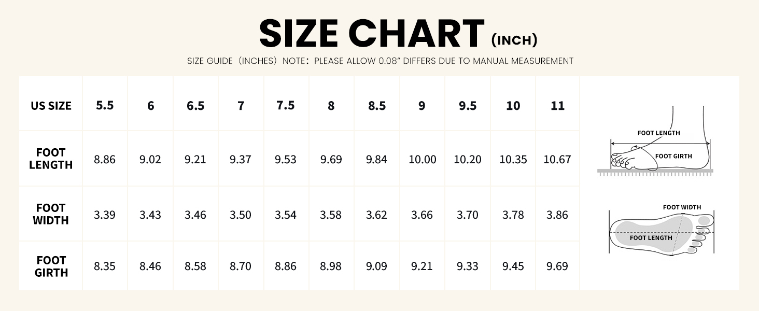Select foot width value 3.50
Screen dimensions: 759x311
pyautogui.click(x=241, y=215)
